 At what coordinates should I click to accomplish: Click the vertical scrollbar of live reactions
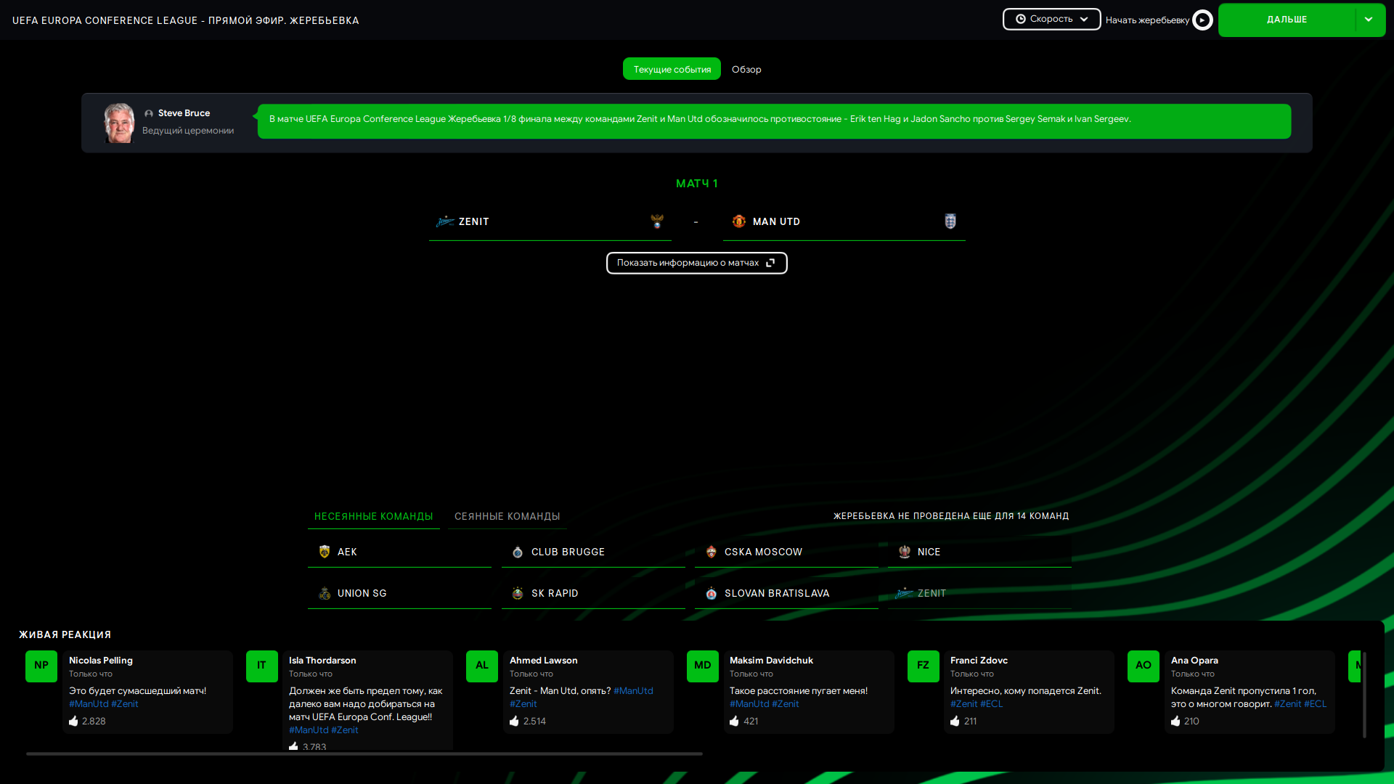tap(1364, 695)
